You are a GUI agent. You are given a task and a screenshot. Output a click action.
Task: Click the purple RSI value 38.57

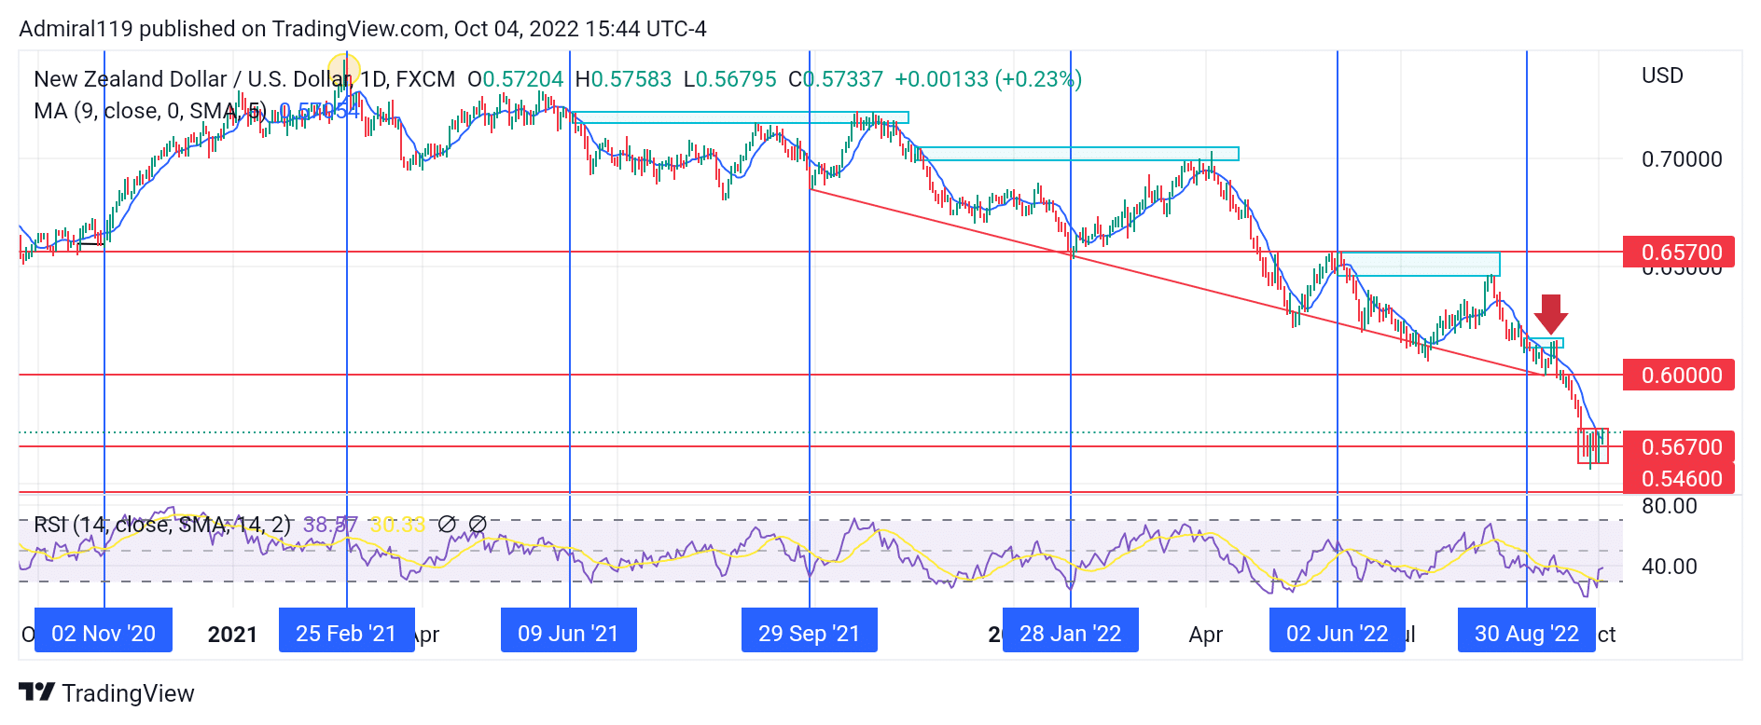pyautogui.click(x=330, y=525)
